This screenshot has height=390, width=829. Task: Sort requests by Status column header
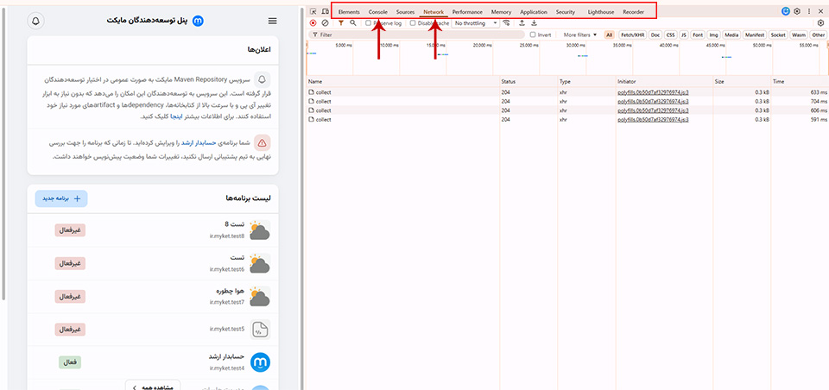point(528,82)
